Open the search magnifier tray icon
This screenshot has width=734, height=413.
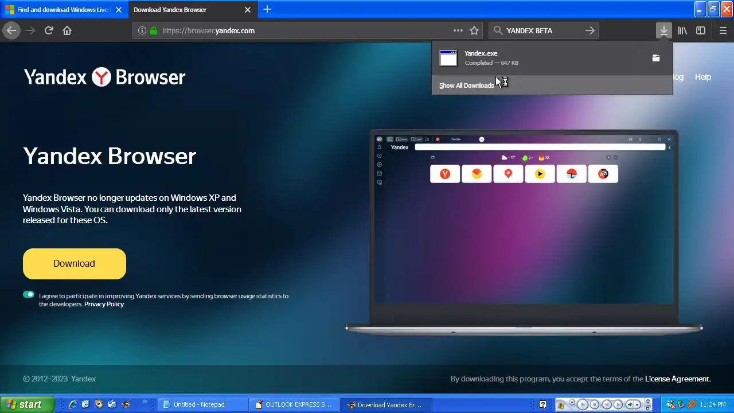tap(692, 404)
